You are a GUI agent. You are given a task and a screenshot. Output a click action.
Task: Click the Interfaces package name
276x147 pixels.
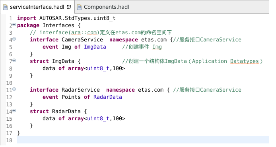58,25
